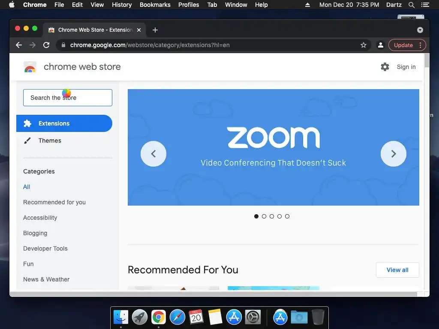
Task: Choose the News & Weather category
Action: 46,279
